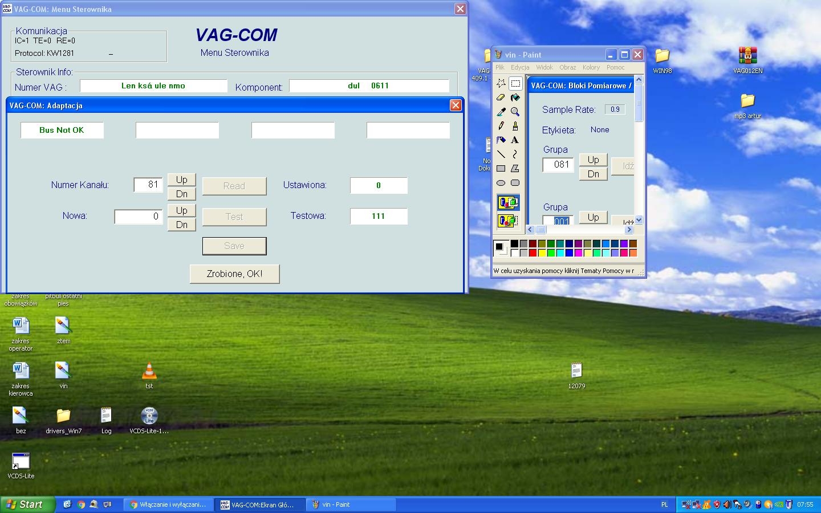Screen dimensions: 821x513
Task: Activate the Pick Color eyedropper tool
Action: [x=501, y=112]
